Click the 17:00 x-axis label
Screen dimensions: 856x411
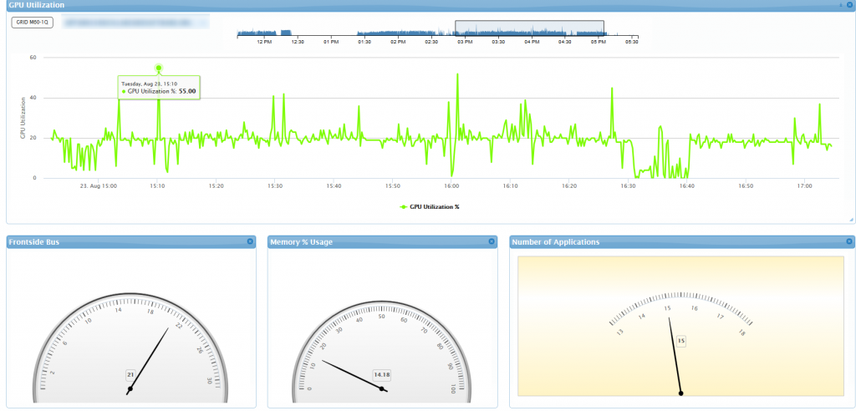tap(804, 186)
